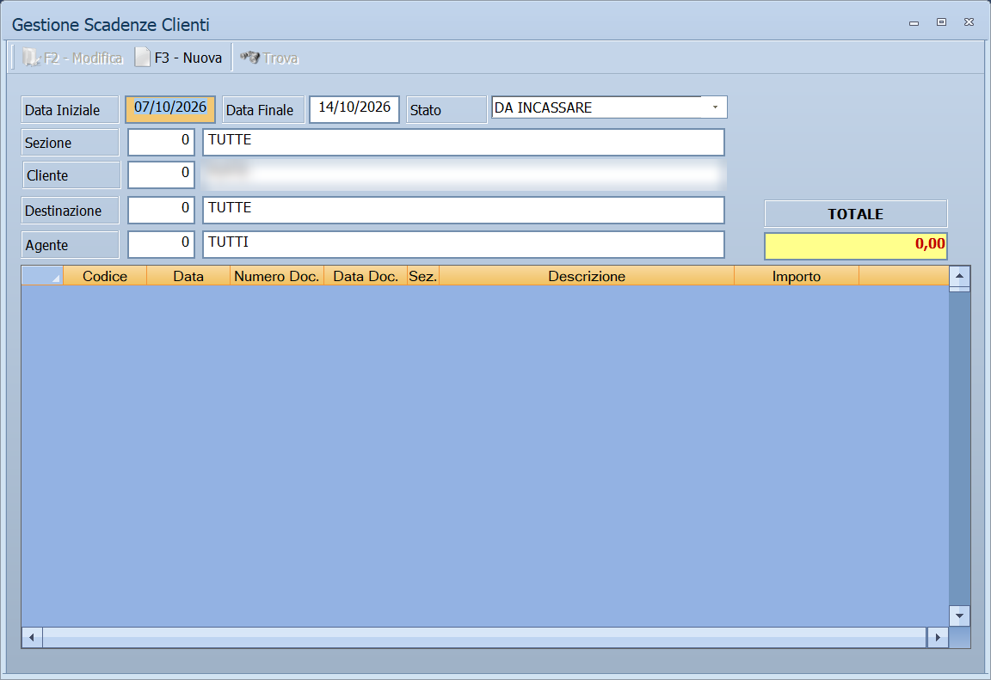991x680 pixels.
Task: Click the Agente label button
Action: click(x=70, y=245)
